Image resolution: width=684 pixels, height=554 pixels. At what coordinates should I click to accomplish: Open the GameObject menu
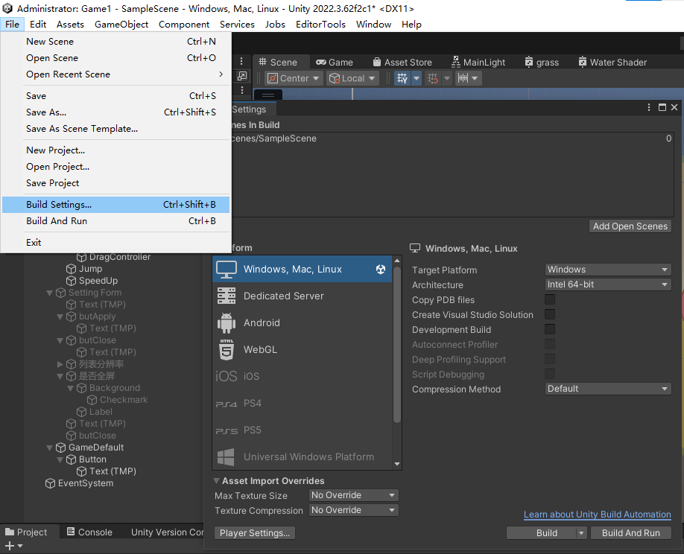(x=121, y=25)
